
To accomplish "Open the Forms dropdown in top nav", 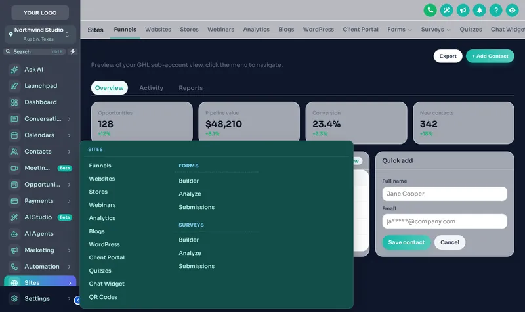I will click(x=400, y=29).
